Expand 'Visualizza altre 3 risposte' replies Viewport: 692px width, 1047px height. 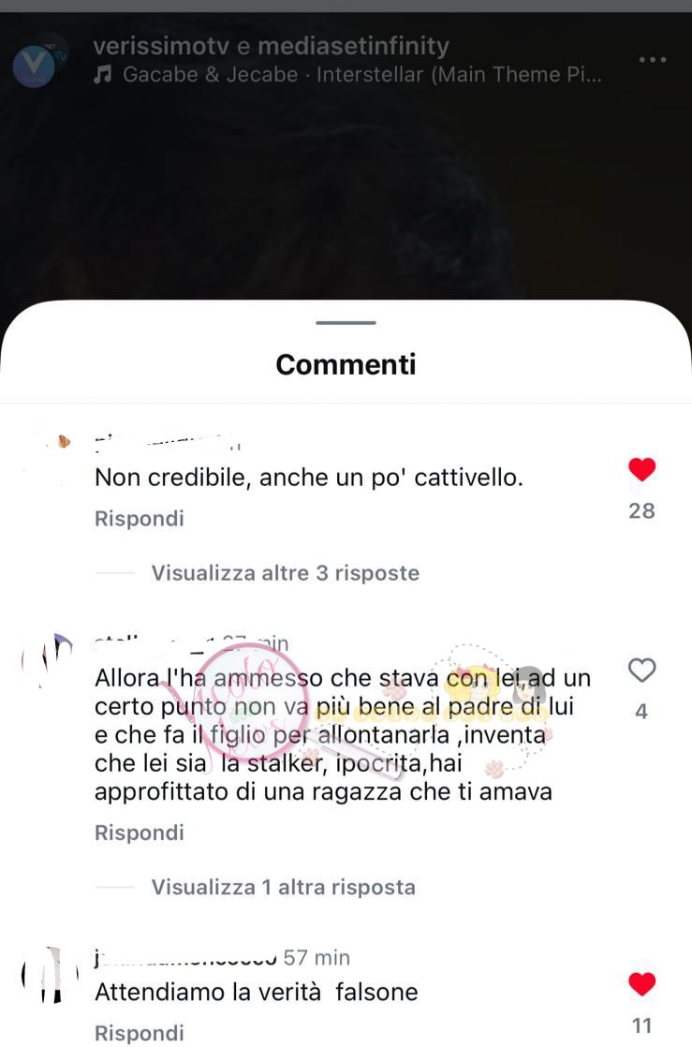pos(286,573)
